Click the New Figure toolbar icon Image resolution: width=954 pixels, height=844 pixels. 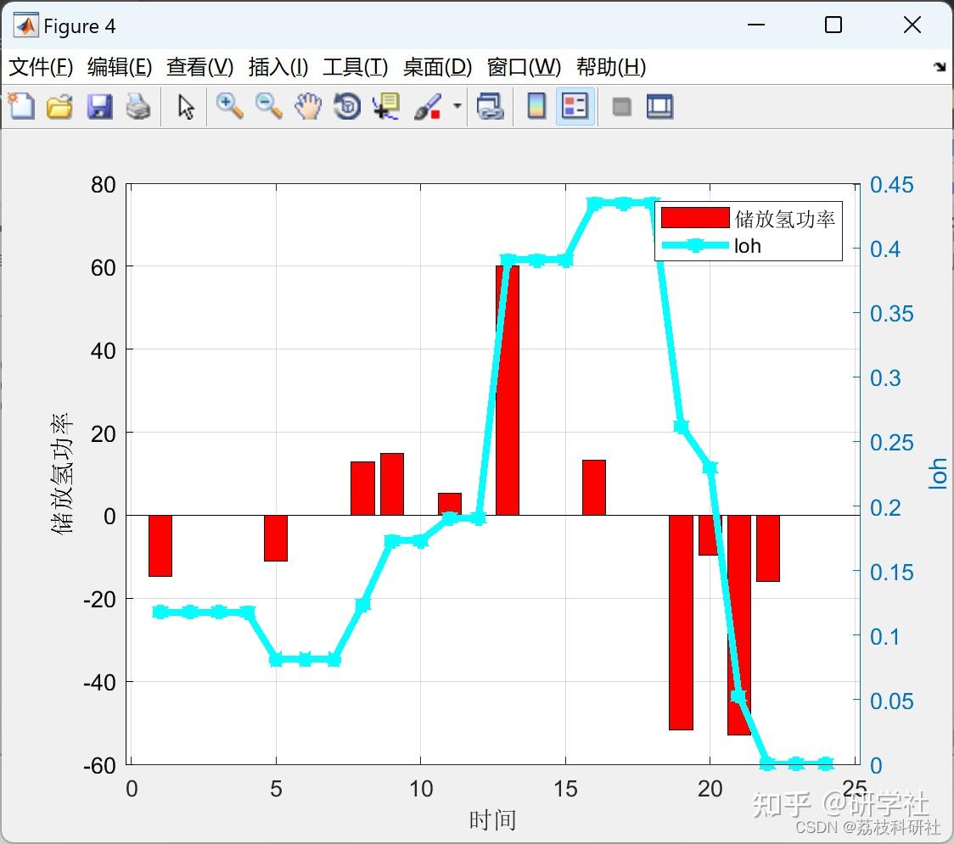[x=21, y=106]
